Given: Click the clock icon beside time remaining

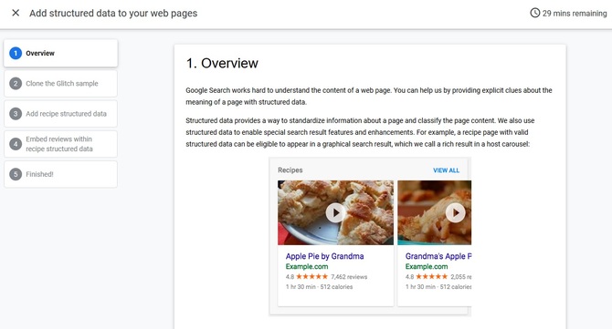Looking at the screenshot, I should click(x=534, y=13).
